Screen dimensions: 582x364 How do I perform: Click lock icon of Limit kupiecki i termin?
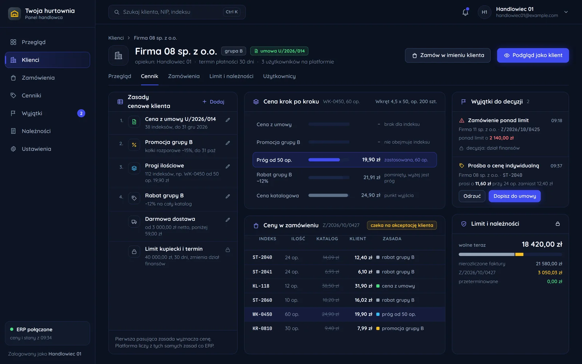tap(228, 250)
